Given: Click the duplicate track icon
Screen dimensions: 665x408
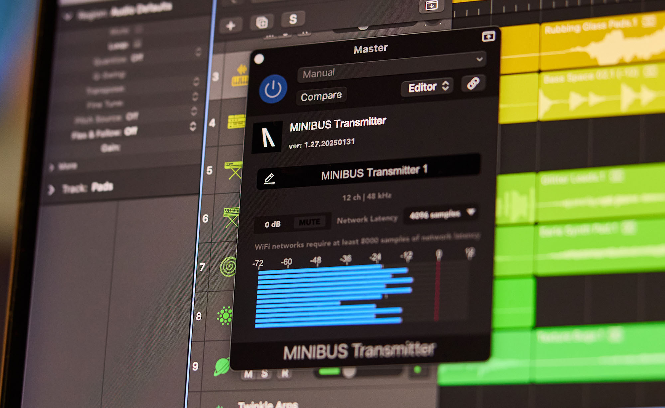Looking at the screenshot, I should click(262, 23).
